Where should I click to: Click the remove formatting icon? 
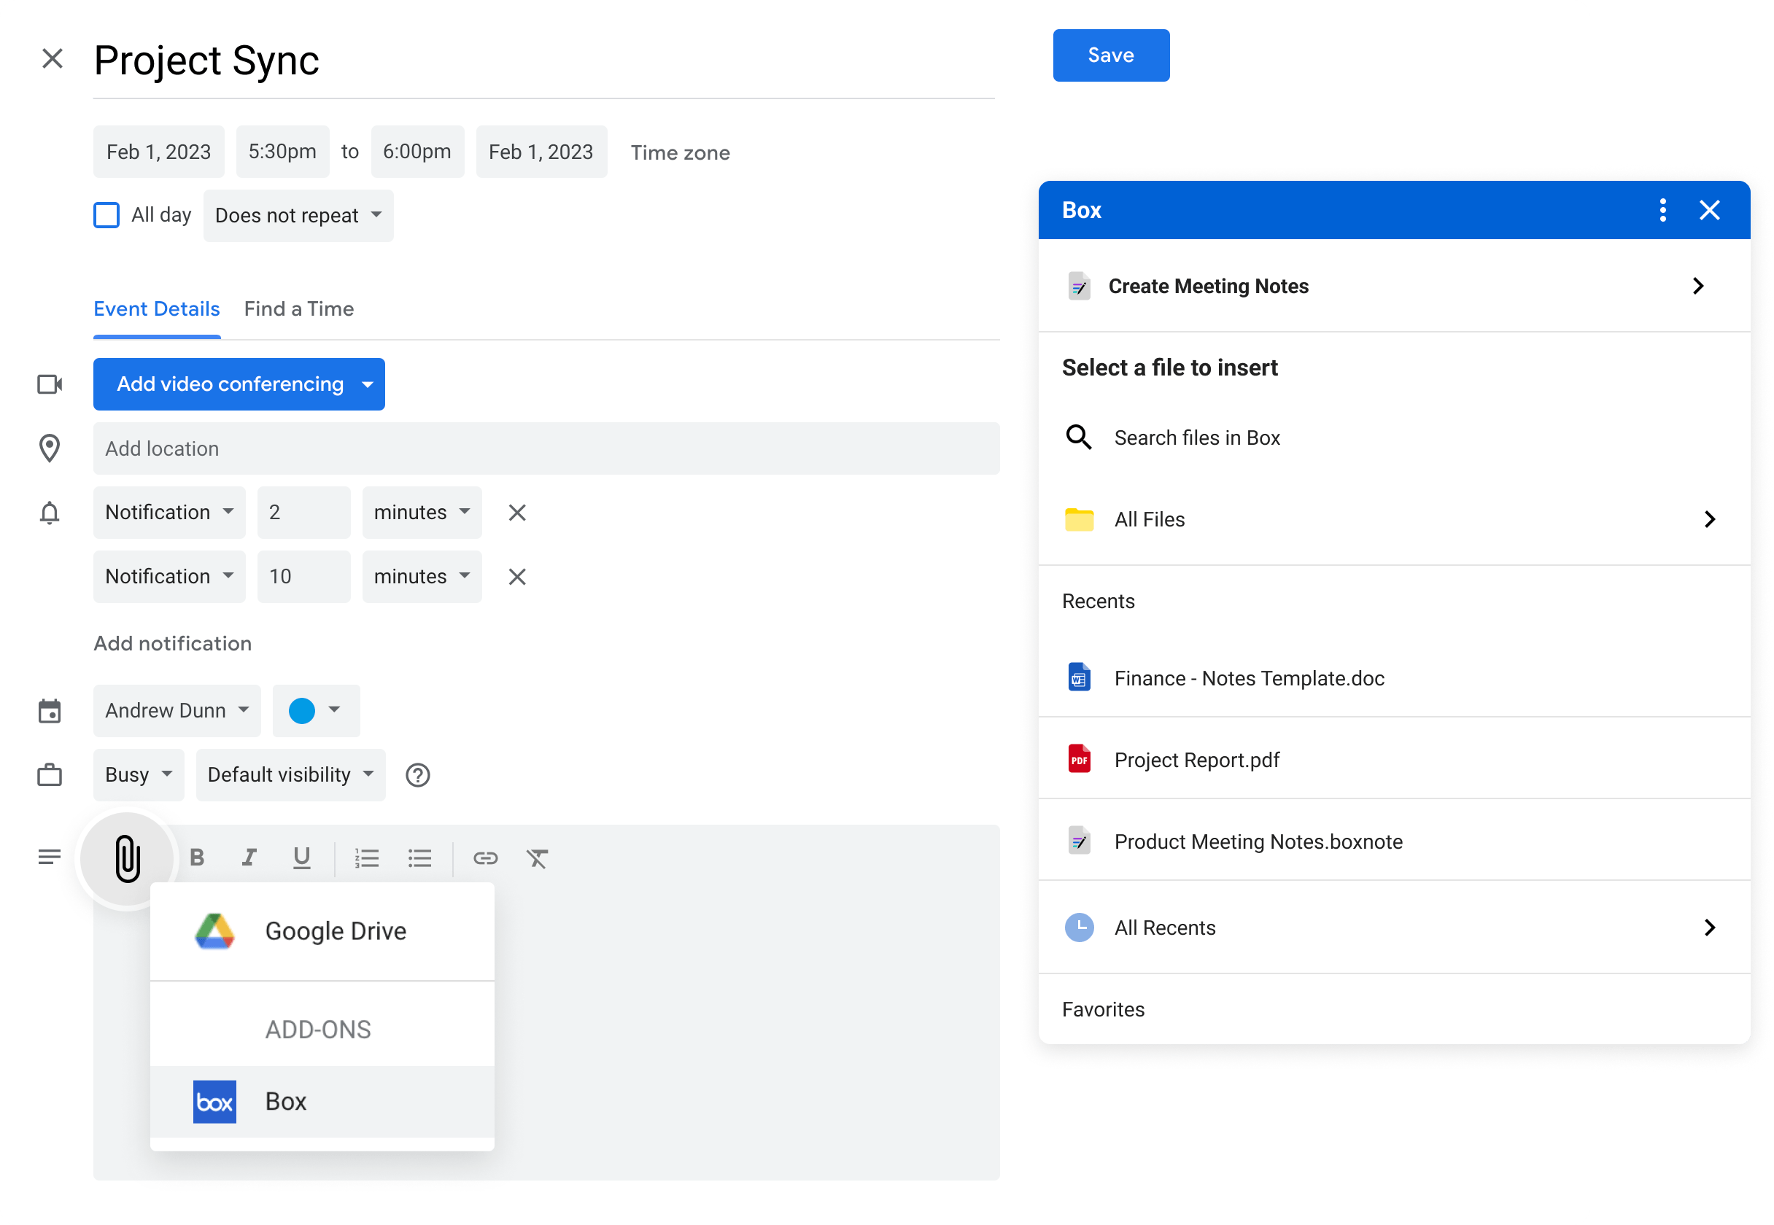(538, 858)
